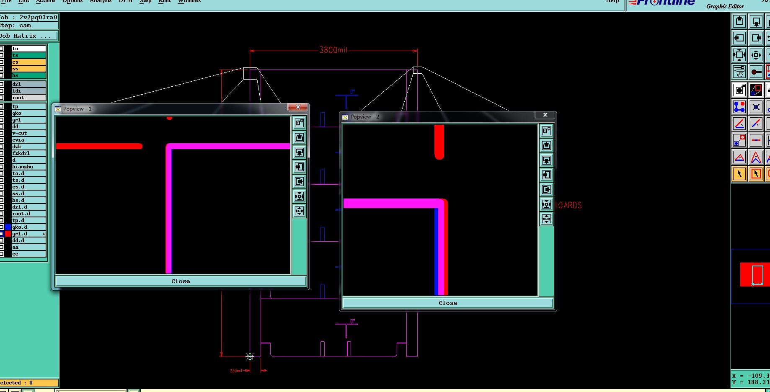Open the Analysis menu

tap(101, 1)
